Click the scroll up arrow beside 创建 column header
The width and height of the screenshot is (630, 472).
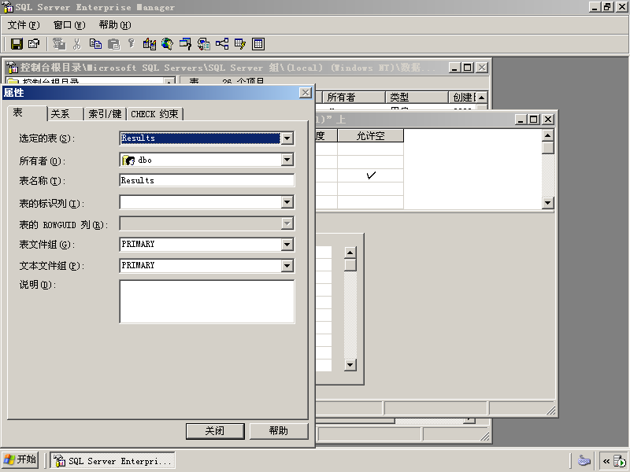481,97
